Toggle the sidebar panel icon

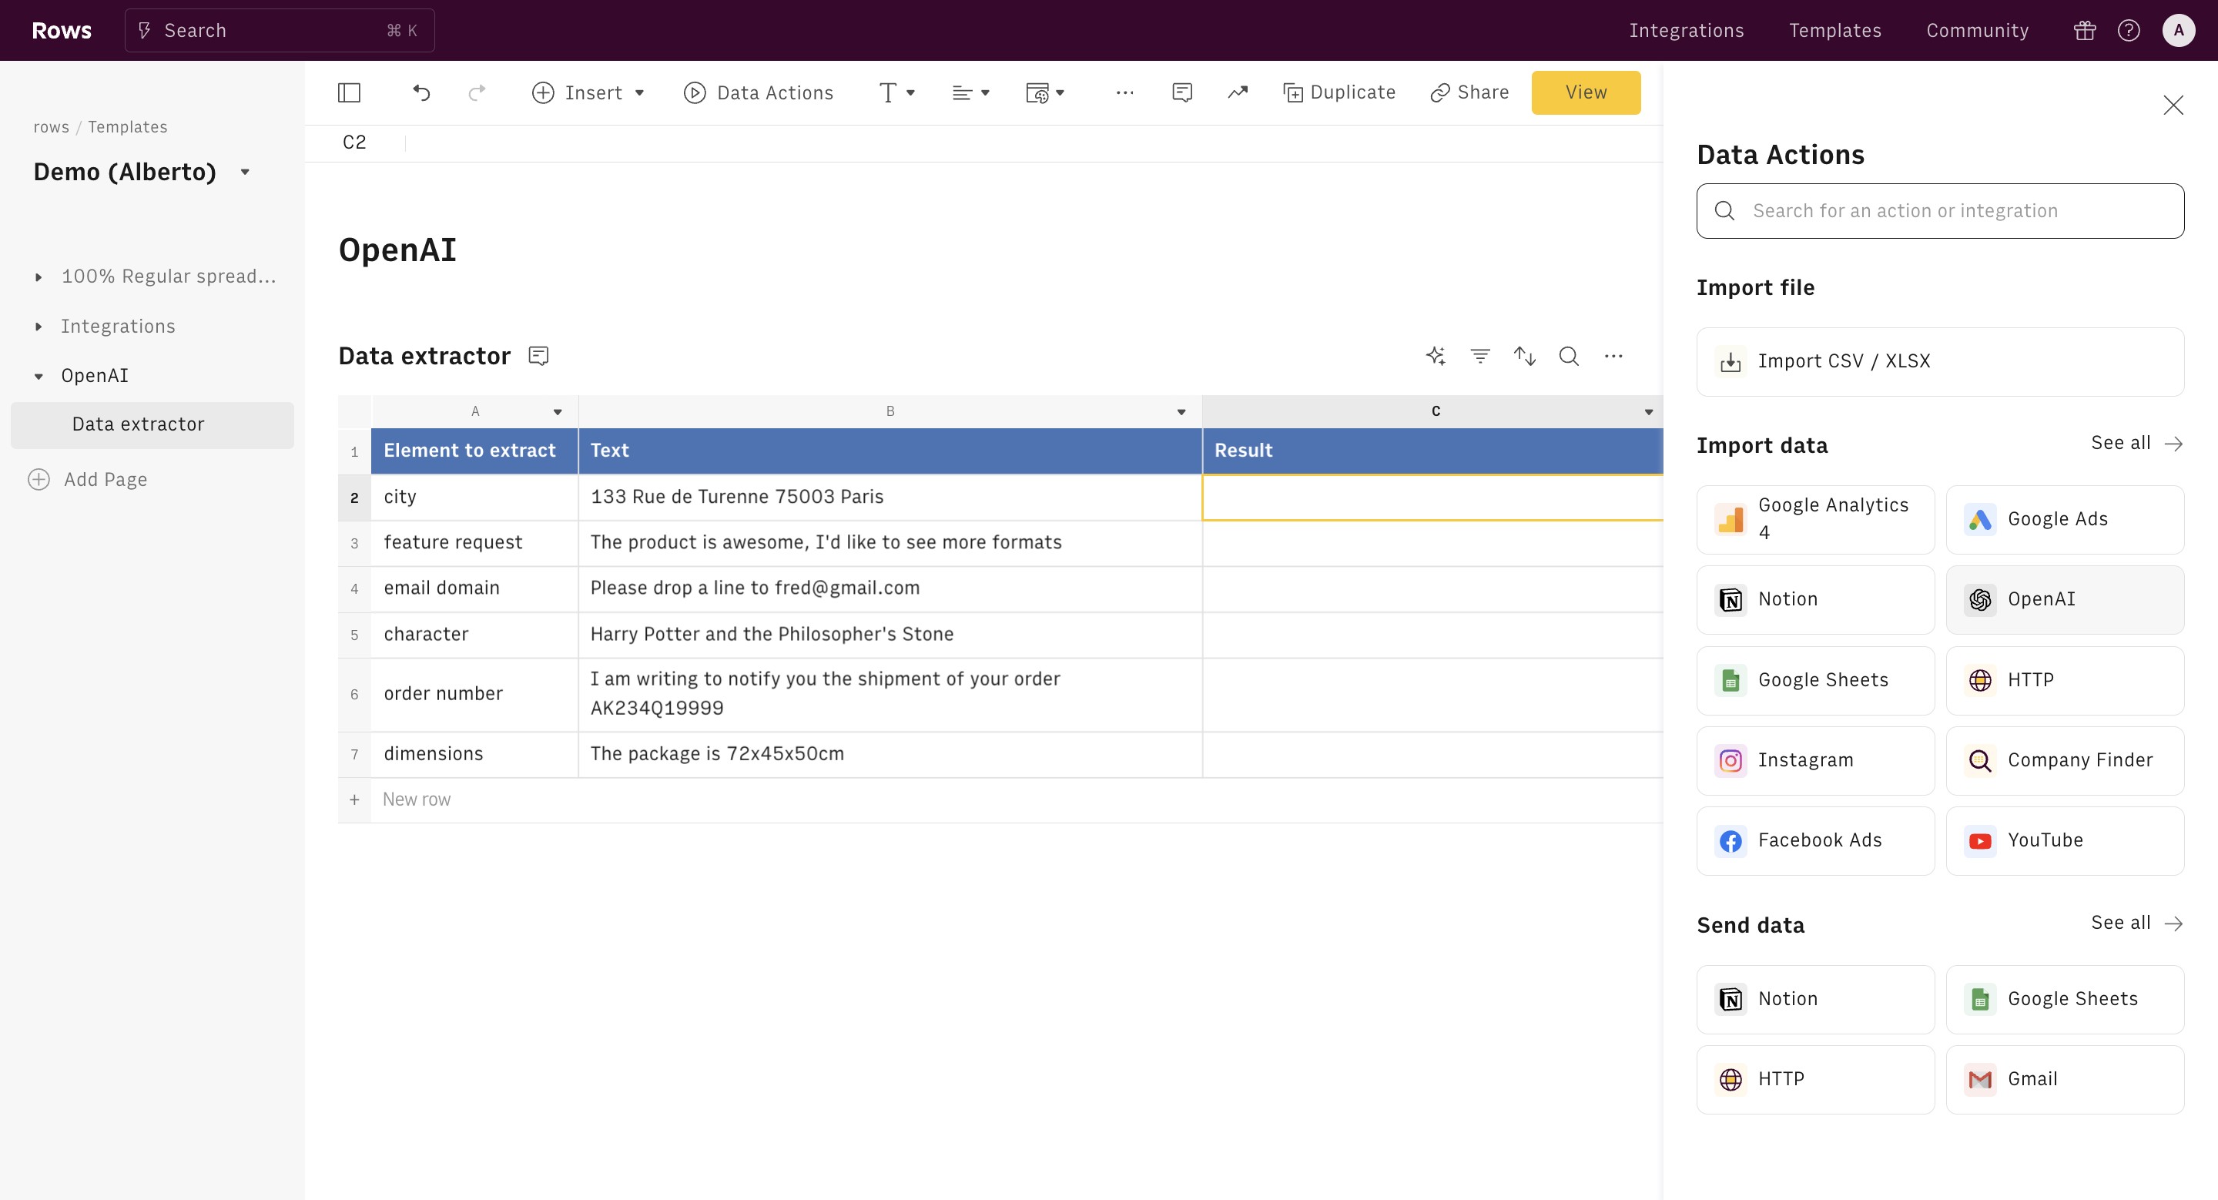tap(349, 93)
